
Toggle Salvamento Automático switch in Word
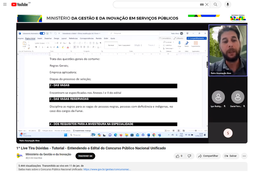[42, 33]
